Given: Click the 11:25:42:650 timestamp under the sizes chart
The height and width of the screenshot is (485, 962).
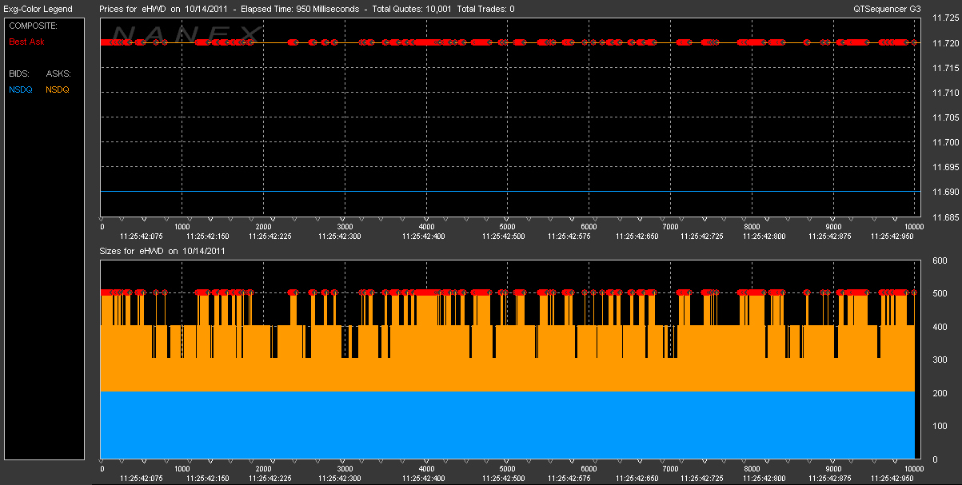Looking at the screenshot, I should 636,478.
